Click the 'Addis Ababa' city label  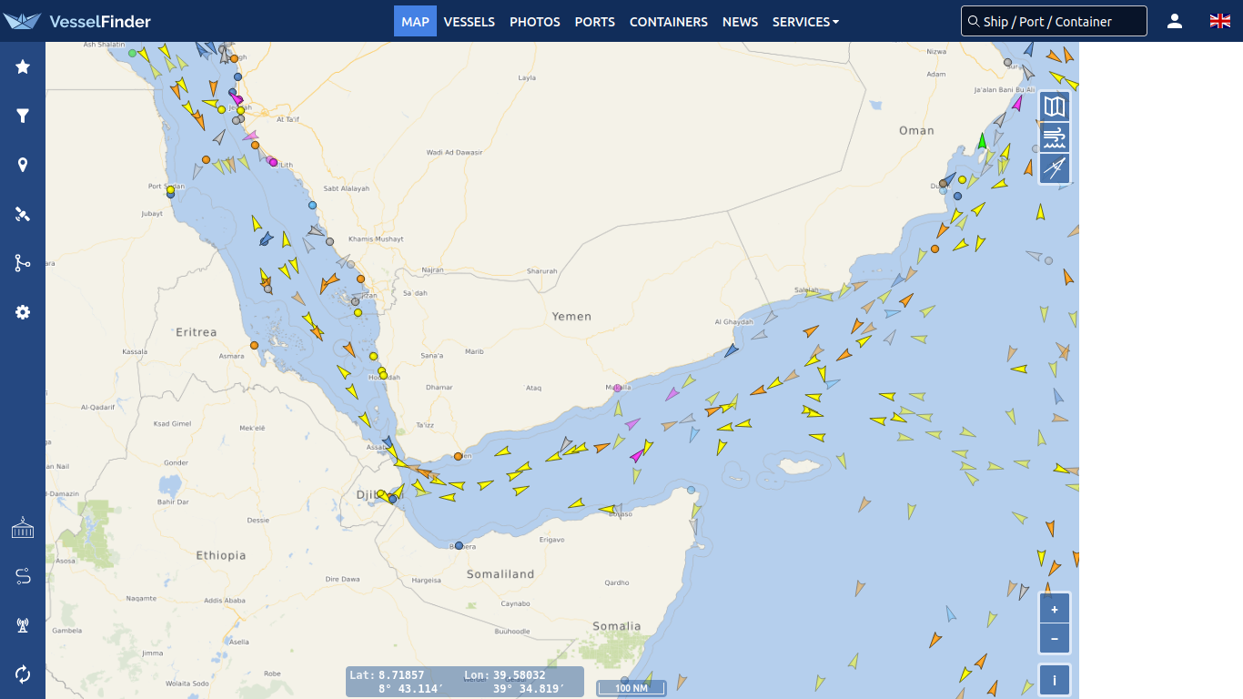pyautogui.click(x=225, y=601)
